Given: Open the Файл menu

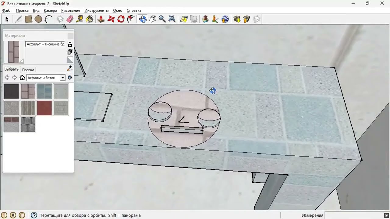Looking at the screenshot, I should click(x=7, y=10).
